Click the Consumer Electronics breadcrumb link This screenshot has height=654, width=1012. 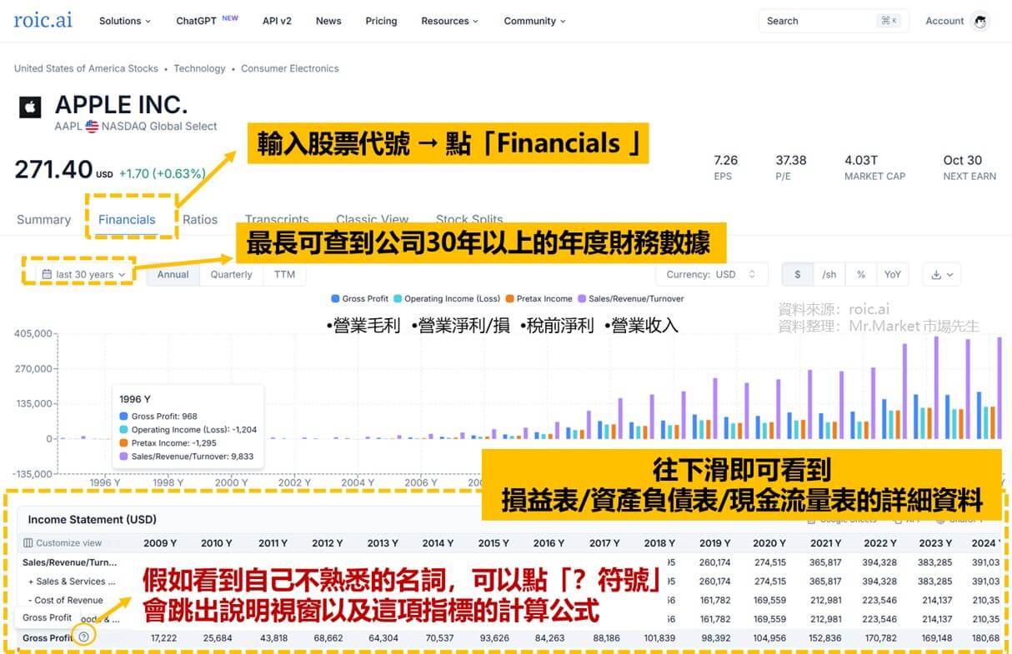pyautogui.click(x=290, y=68)
